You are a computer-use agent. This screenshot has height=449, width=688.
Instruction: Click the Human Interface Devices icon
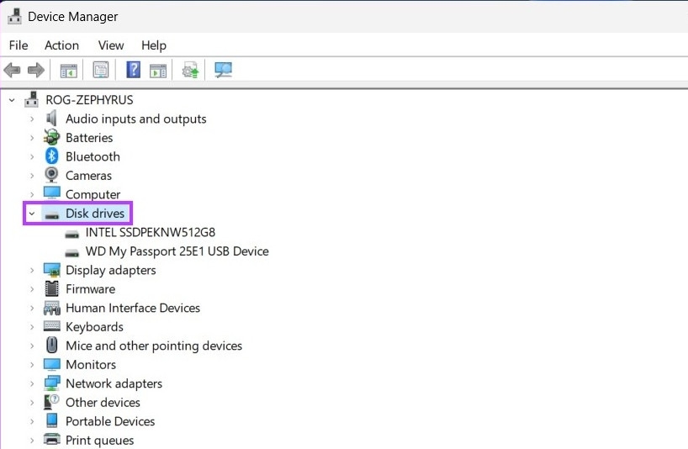tap(52, 308)
